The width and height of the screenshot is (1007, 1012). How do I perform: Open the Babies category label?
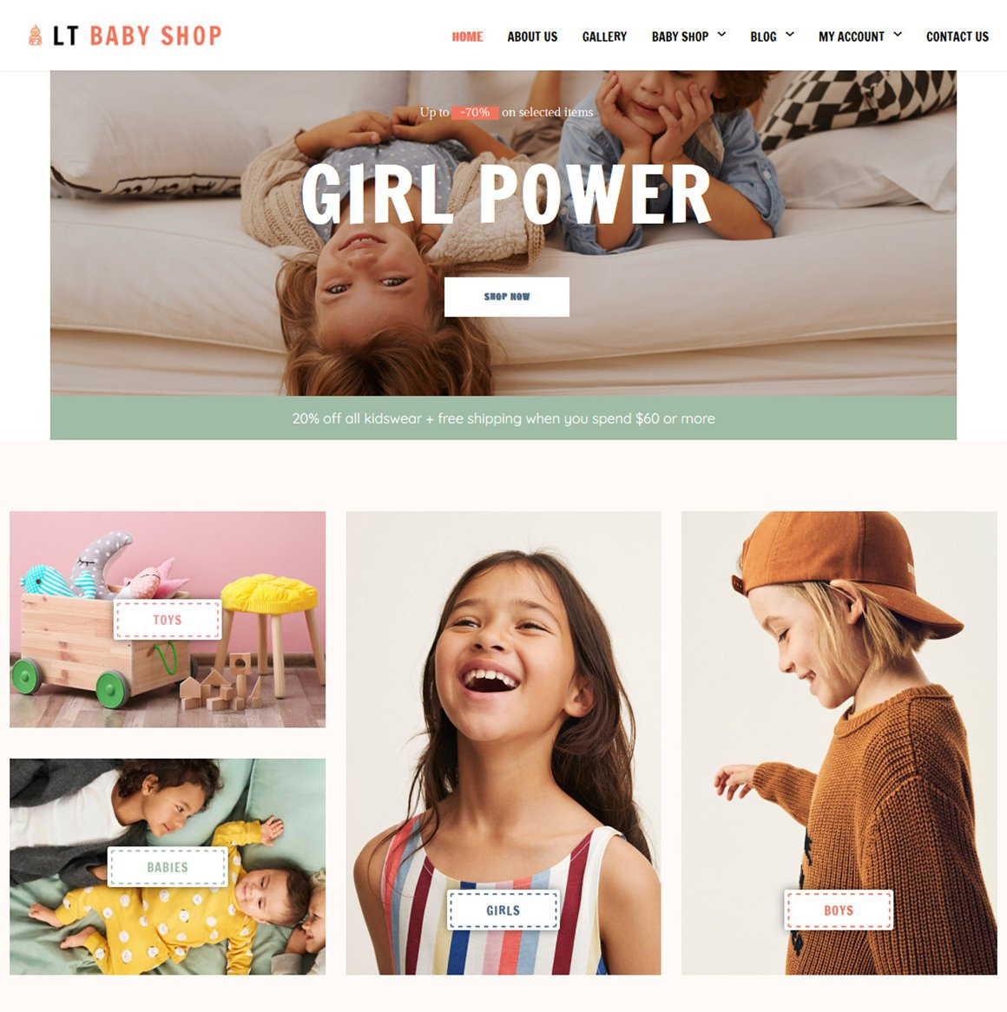coord(168,867)
